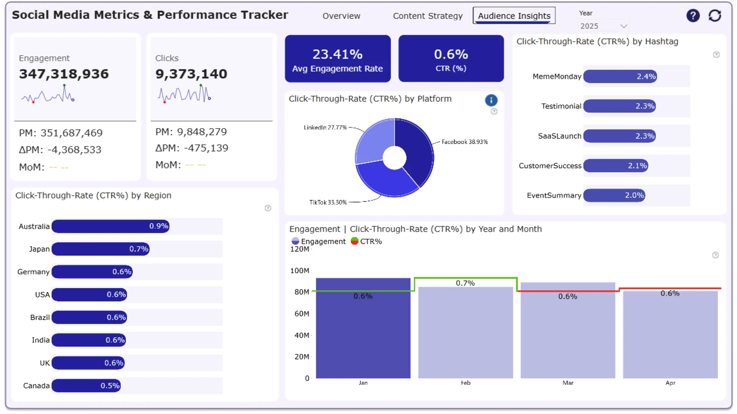Select the Audience Insights tab
This screenshot has width=737, height=414.
tap(514, 16)
